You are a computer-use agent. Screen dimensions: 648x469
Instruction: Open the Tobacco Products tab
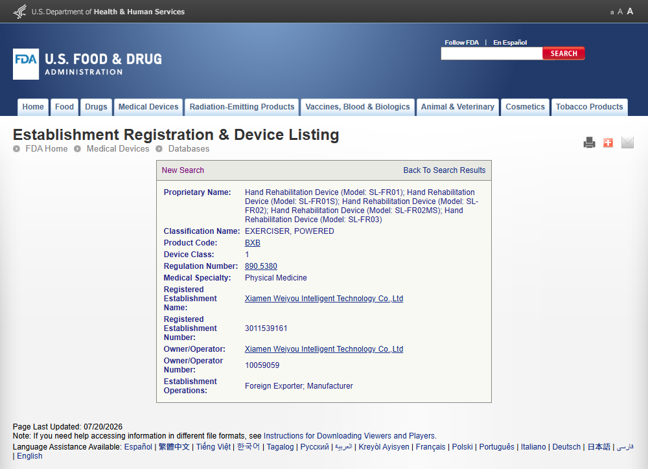tap(589, 107)
